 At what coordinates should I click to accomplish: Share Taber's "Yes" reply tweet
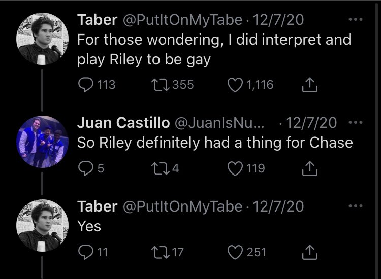tap(308, 252)
